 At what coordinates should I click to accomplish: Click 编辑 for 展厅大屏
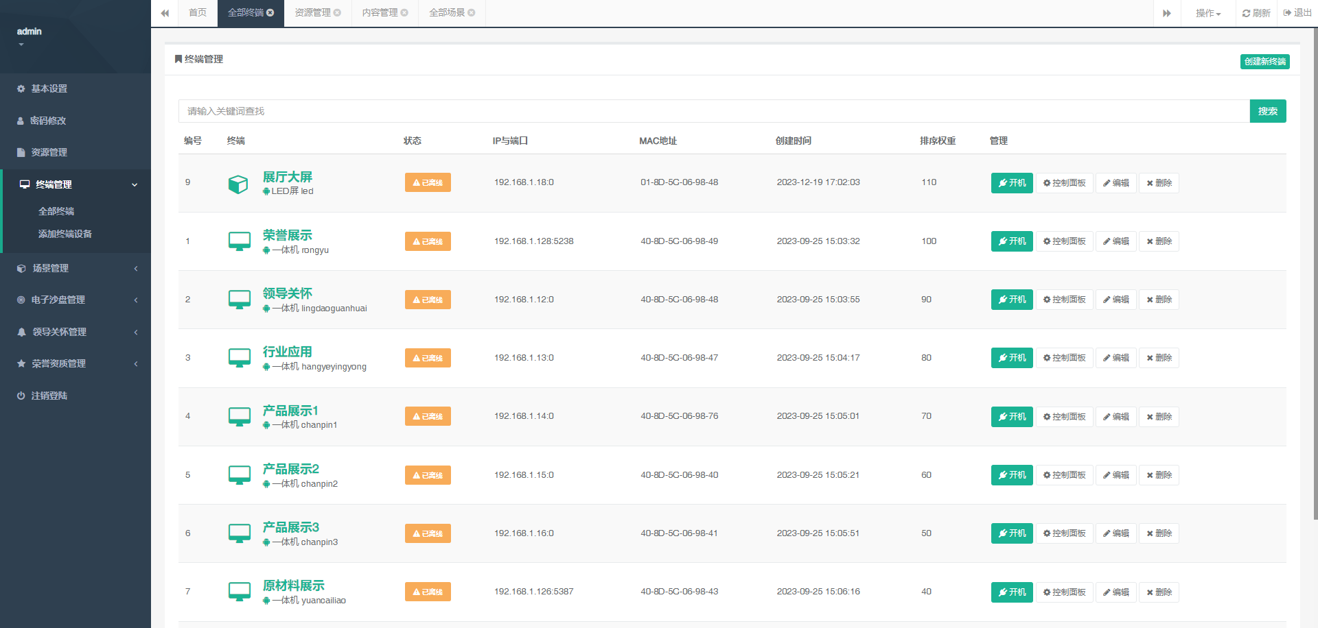[1116, 183]
